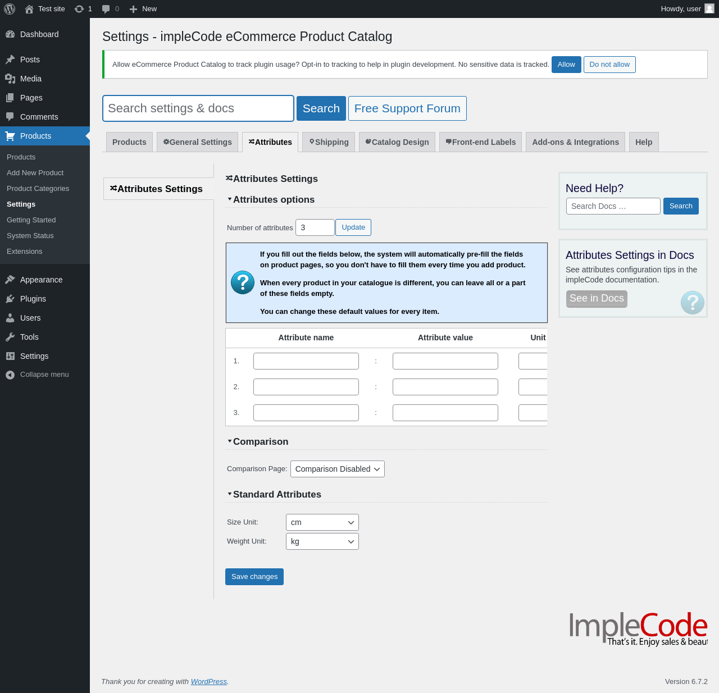Open the comments bubble in admin bar
Image resolution: width=719 pixels, height=693 pixels.
[x=106, y=9]
